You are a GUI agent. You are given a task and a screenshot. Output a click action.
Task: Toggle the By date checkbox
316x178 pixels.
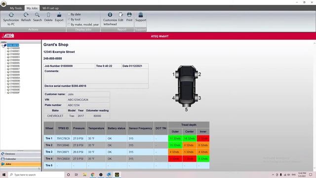point(69,14)
